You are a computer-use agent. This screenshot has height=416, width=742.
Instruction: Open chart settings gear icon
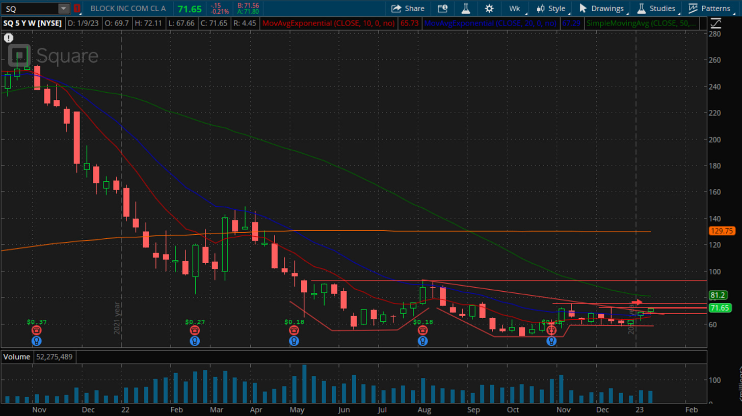click(489, 8)
